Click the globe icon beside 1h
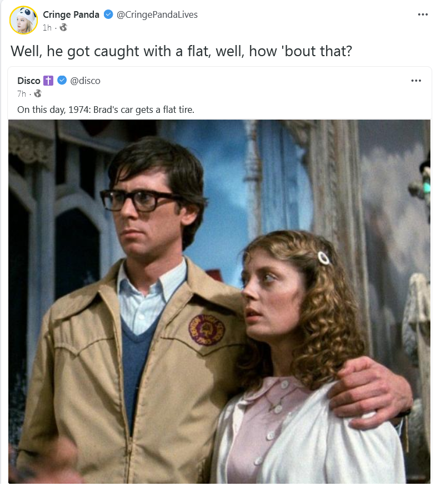Image resolution: width=436 pixels, height=486 pixels. [63, 28]
